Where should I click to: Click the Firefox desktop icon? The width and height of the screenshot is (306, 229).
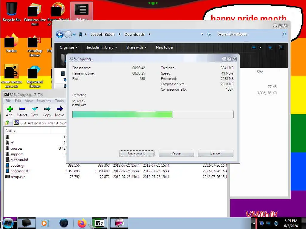point(12,43)
